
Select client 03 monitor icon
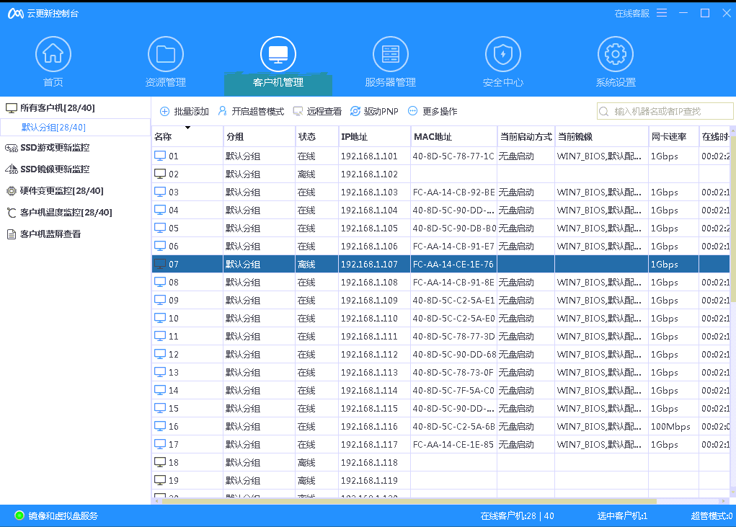click(160, 192)
